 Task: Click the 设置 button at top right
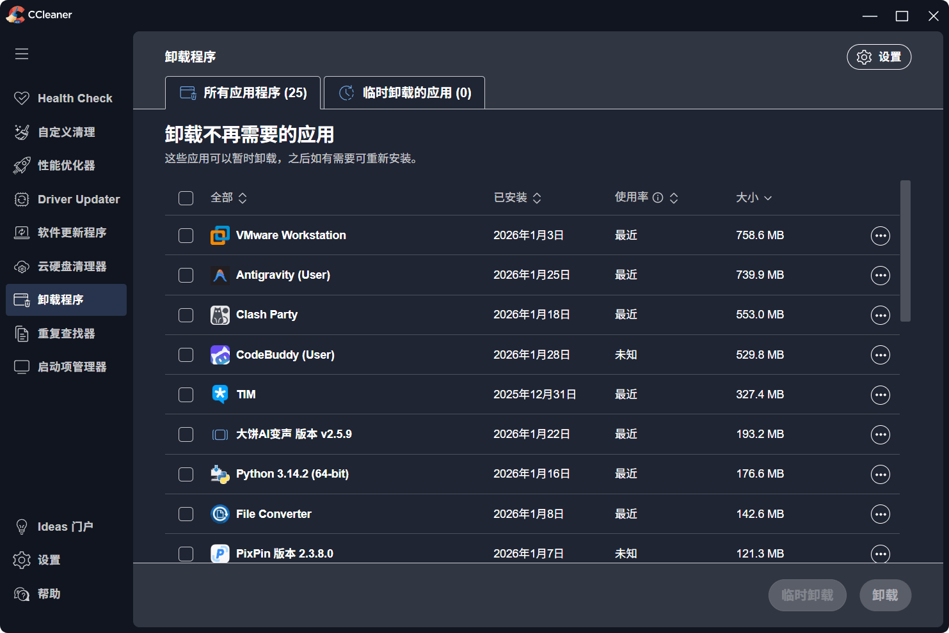[x=879, y=57]
